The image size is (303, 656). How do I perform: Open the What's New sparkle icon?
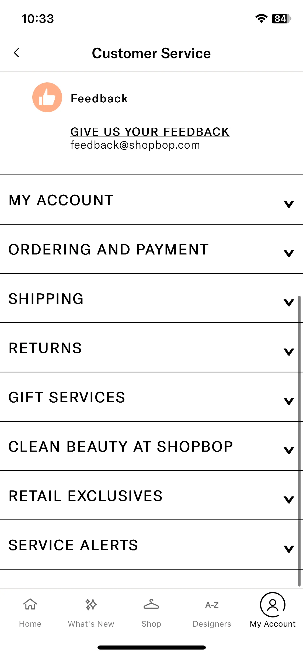pyautogui.click(x=91, y=604)
